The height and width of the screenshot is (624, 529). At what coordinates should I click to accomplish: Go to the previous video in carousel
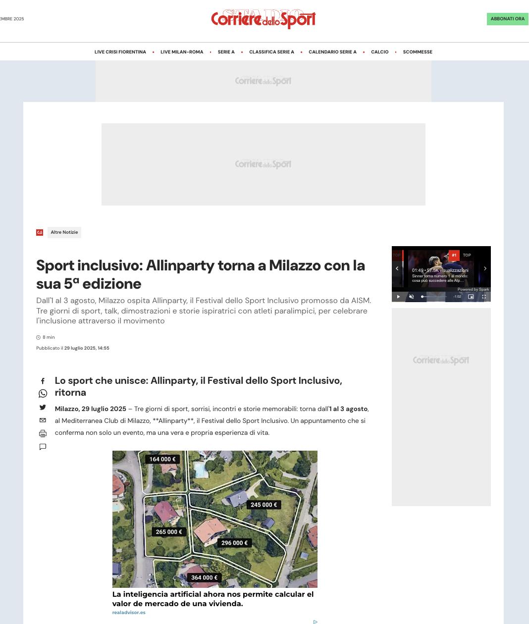pyautogui.click(x=397, y=268)
